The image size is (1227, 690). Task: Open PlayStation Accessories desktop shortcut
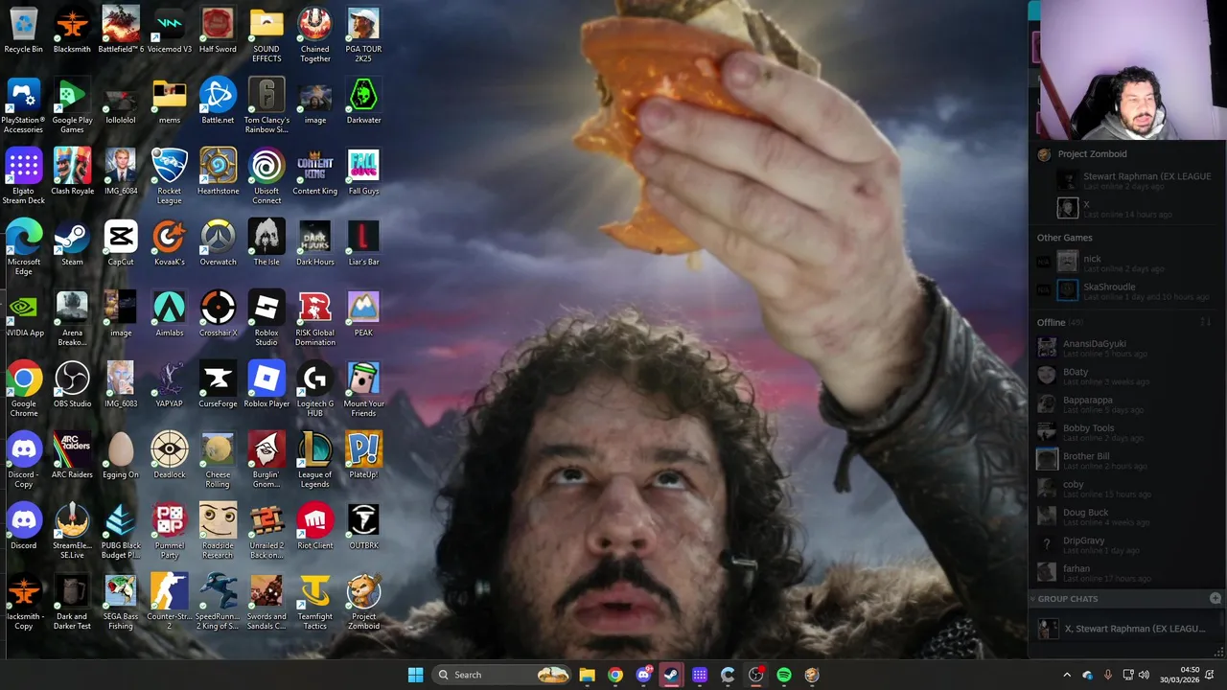pos(24,106)
